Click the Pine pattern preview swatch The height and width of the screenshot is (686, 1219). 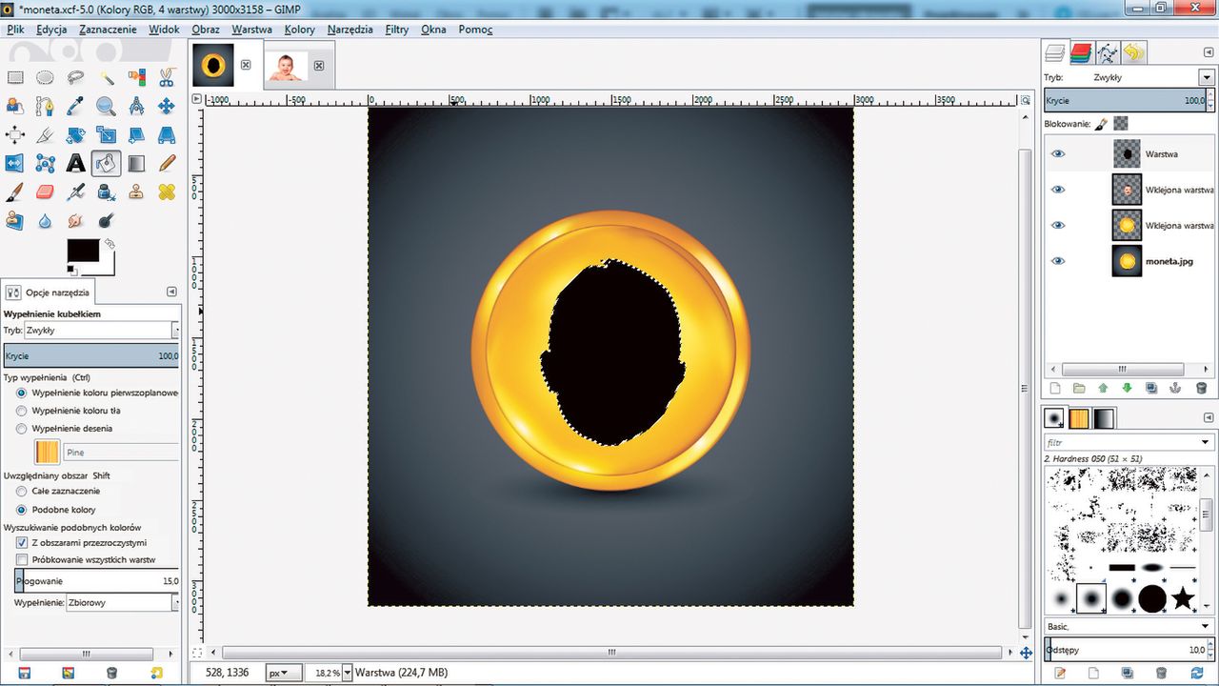point(47,452)
